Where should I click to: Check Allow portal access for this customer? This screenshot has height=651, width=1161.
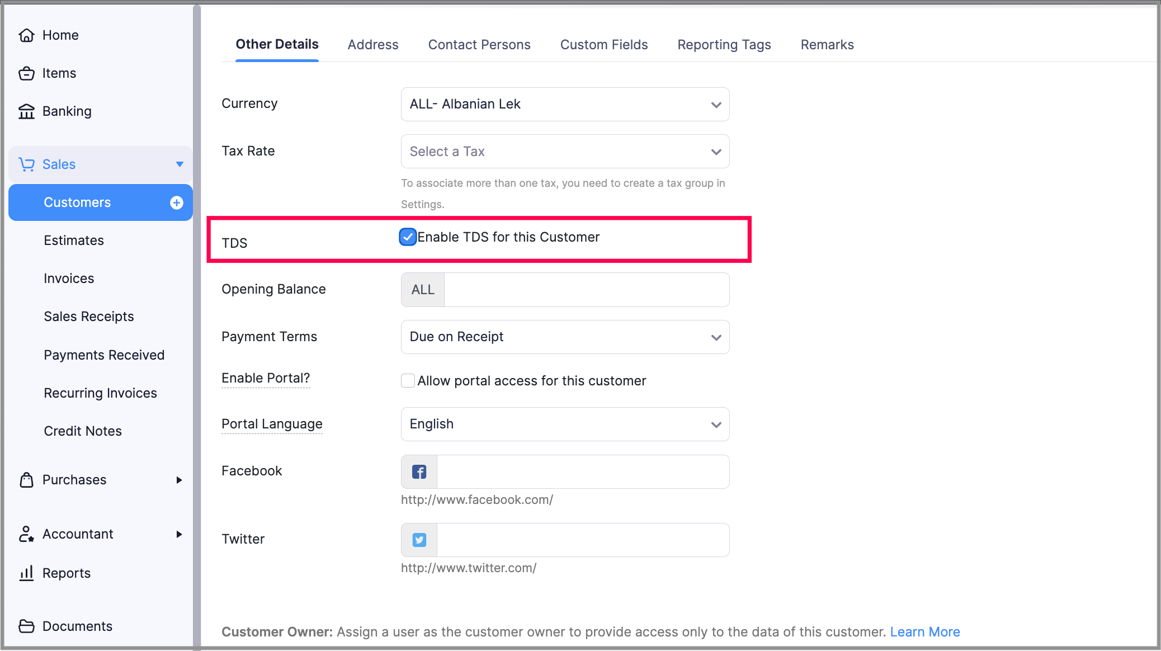point(408,381)
